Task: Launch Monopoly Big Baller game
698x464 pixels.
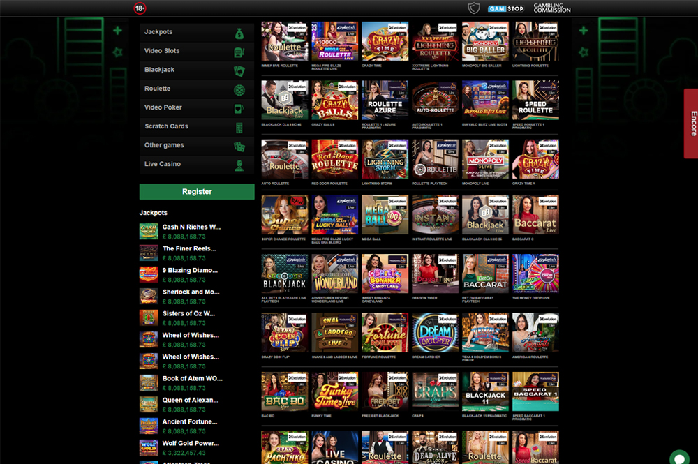Action: click(485, 41)
